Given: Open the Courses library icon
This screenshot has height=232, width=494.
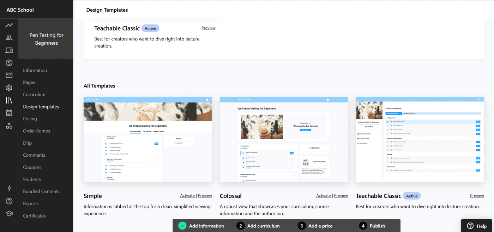Looking at the screenshot, I should pos(9,100).
